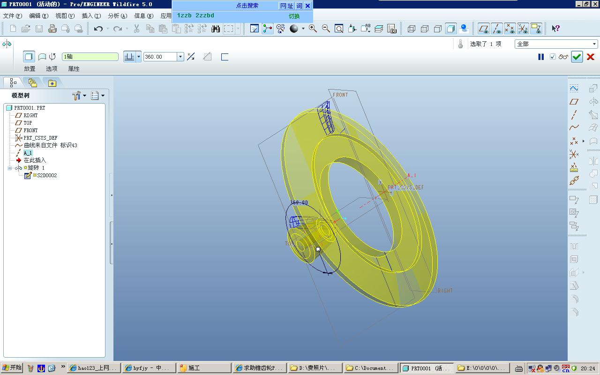
Task: Open the 编辑(E) menu
Action: [x=39, y=16]
